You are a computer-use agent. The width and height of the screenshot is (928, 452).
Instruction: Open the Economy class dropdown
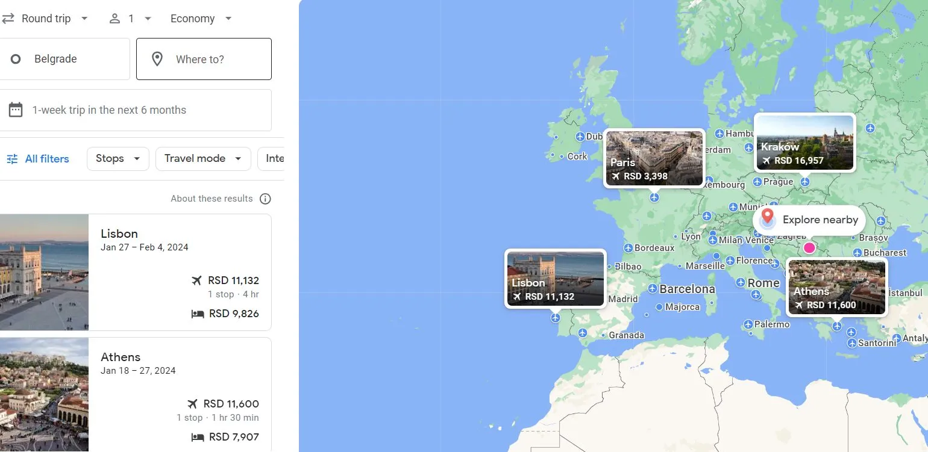(201, 19)
